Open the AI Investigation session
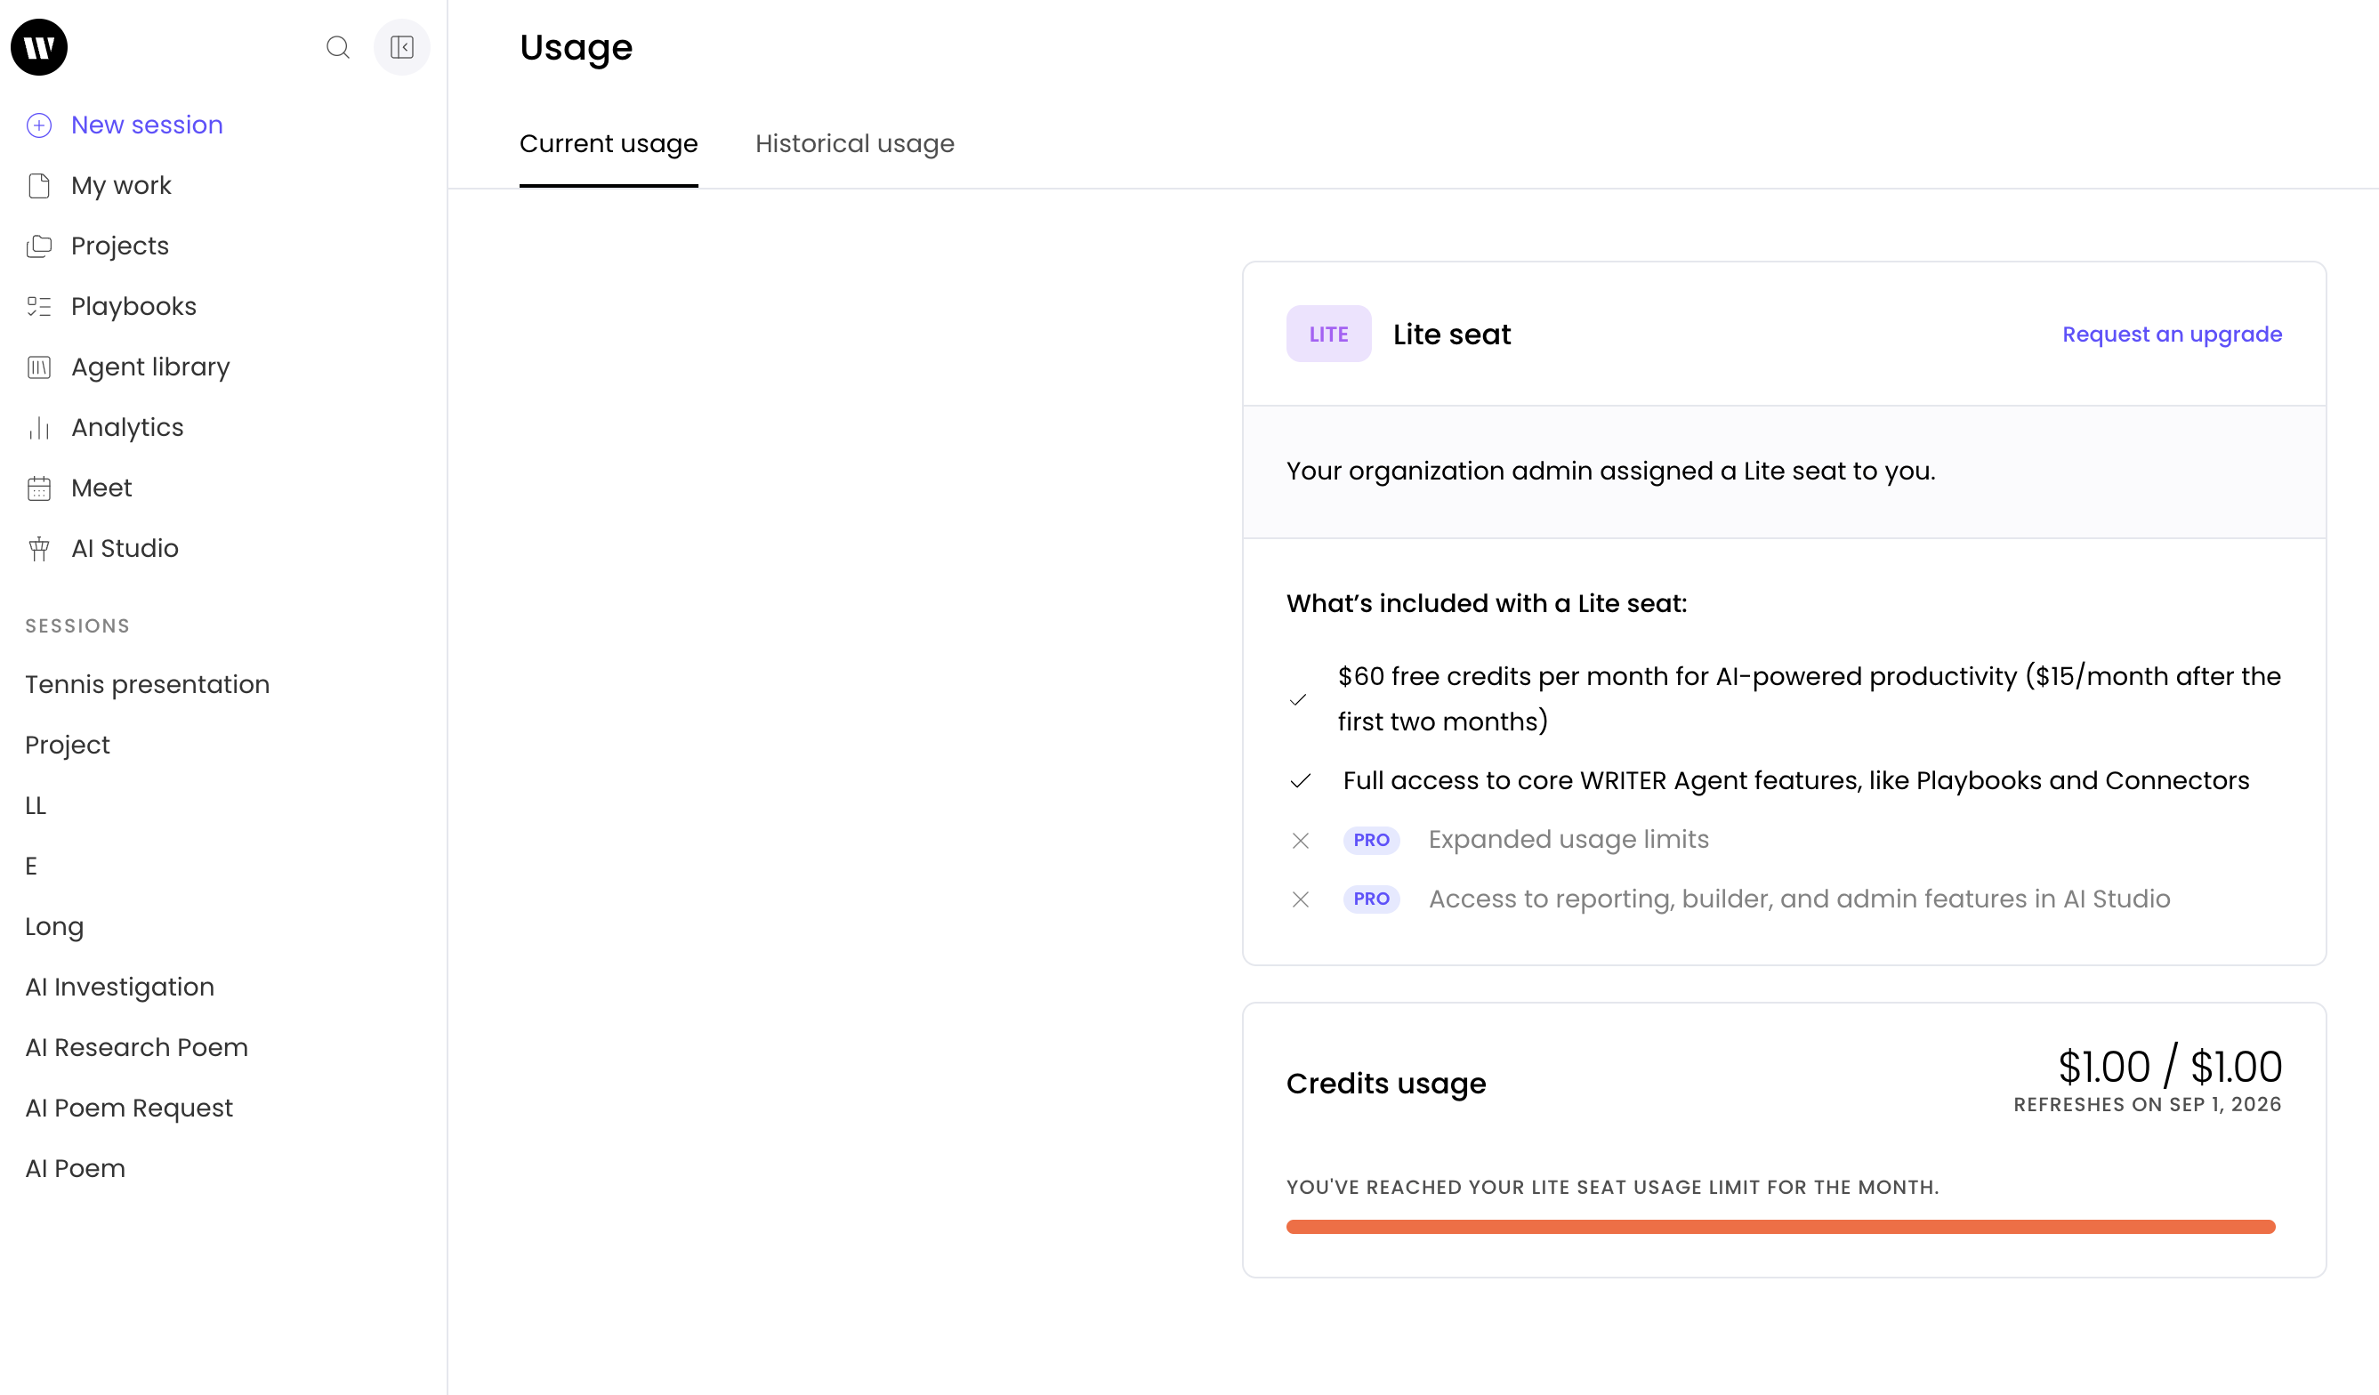2379x1395 pixels. [120, 988]
